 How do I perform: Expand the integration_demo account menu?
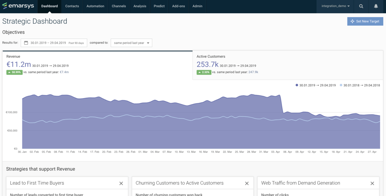click(x=335, y=6)
